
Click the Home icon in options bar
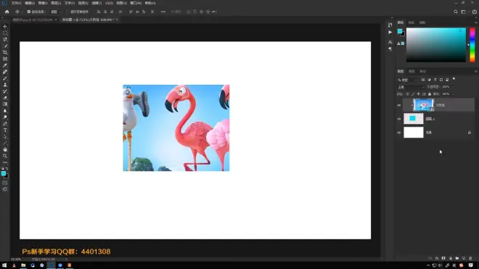[7, 12]
